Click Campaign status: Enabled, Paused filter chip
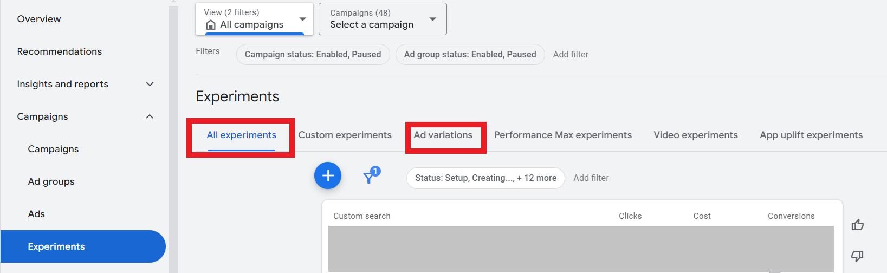887x273 pixels. (313, 54)
